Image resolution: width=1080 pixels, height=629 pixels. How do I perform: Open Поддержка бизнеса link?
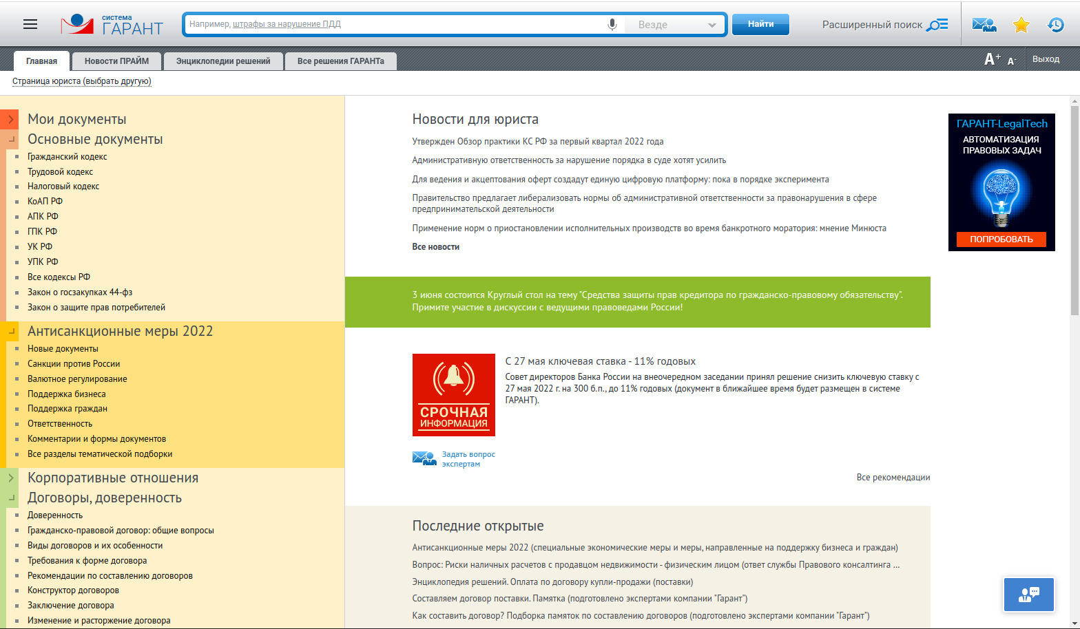(67, 394)
